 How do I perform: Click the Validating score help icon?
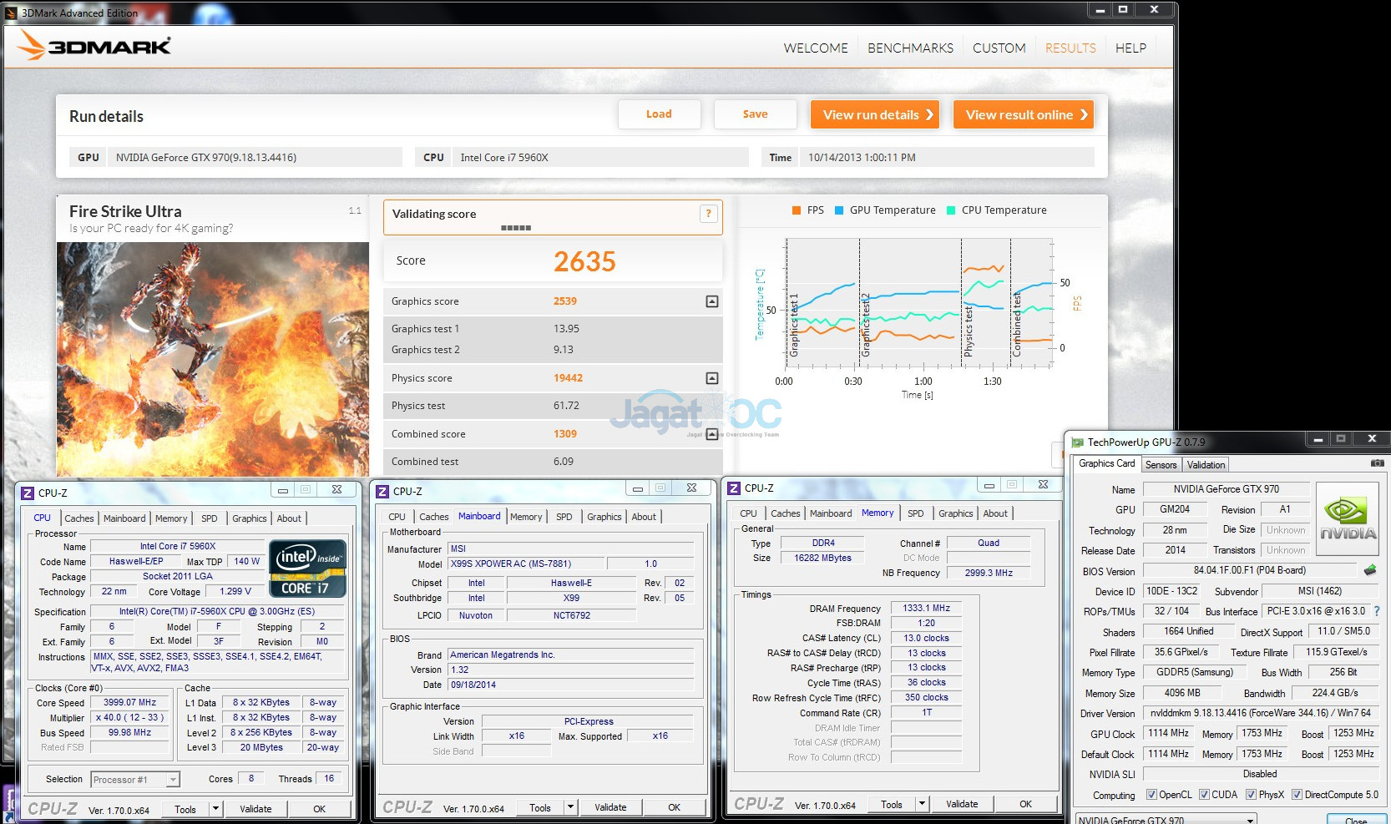(x=708, y=214)
